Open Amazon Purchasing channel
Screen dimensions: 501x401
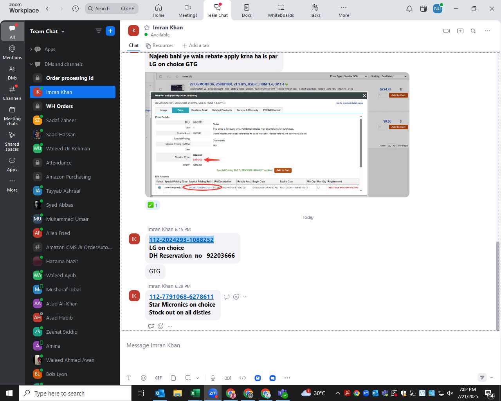pos(72,177)
